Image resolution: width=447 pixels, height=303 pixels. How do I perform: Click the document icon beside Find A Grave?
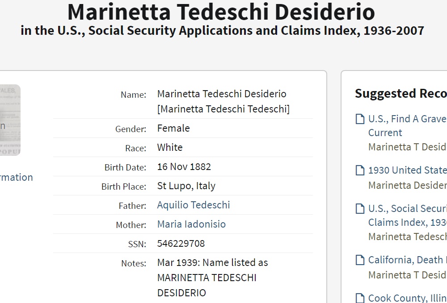pyautogui.click(x=360, y=119)
